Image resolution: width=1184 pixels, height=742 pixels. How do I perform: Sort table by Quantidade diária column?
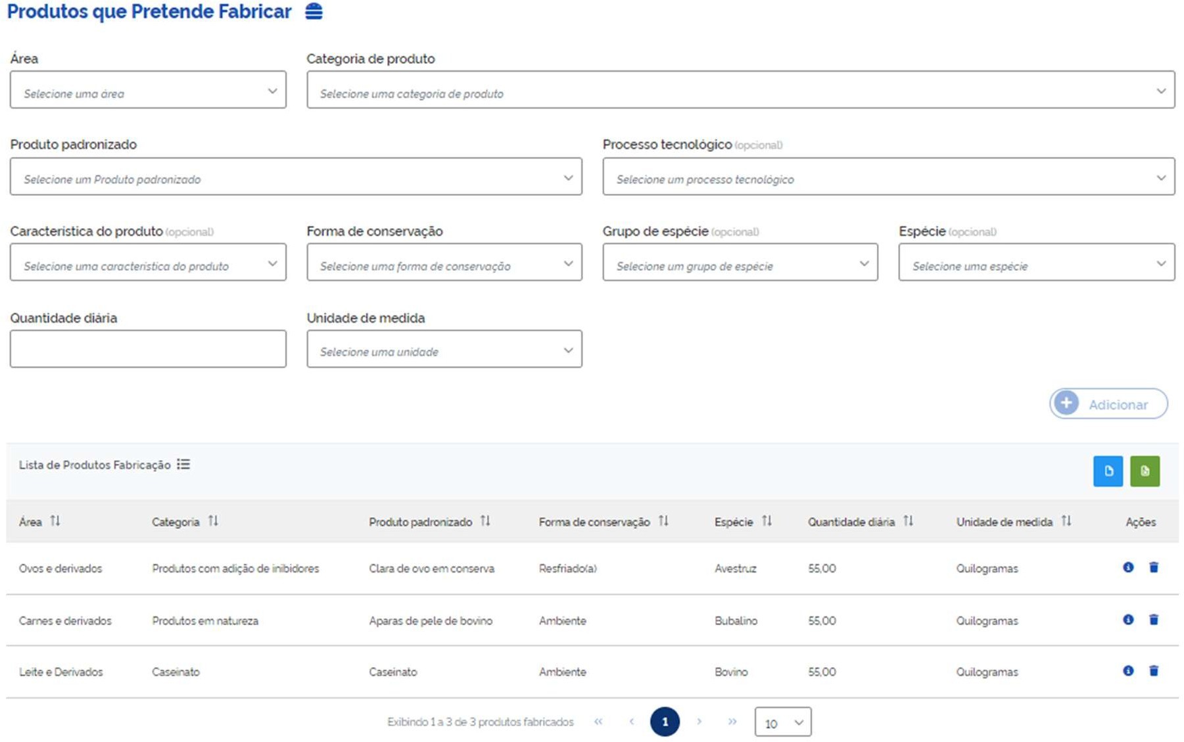908,521
